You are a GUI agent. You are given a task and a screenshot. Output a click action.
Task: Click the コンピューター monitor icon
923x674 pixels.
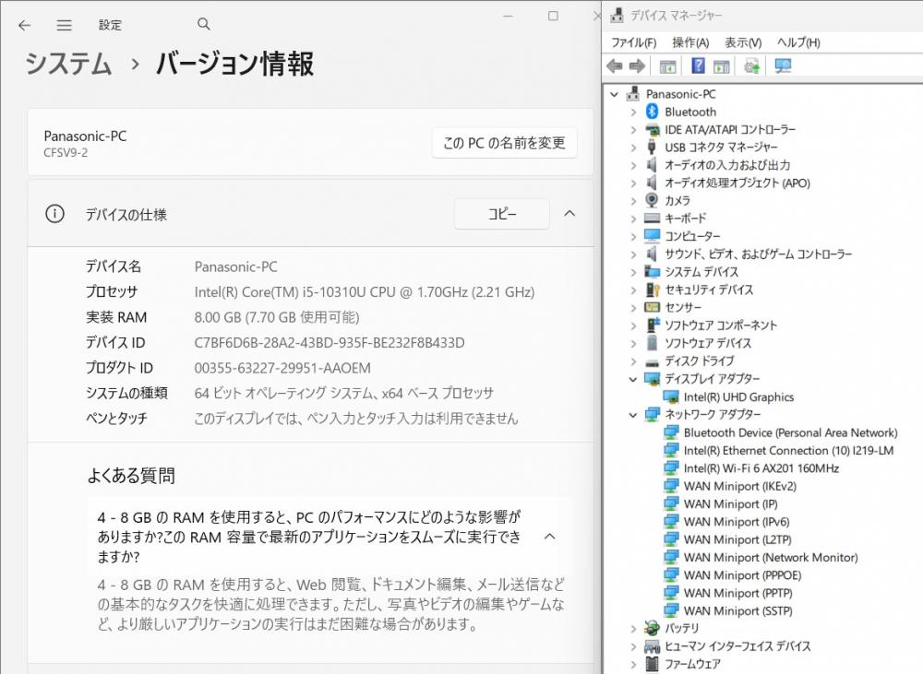pyautogui.click(x=652, y=236)
